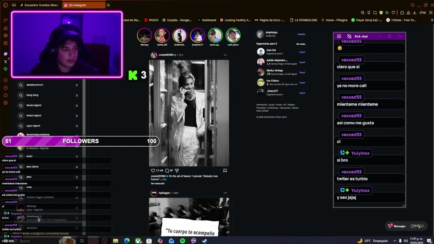Image resolution: width=434 pixels, height=244 pixels.
Task: Open the ad blocker shield icon
Action: 381,13
